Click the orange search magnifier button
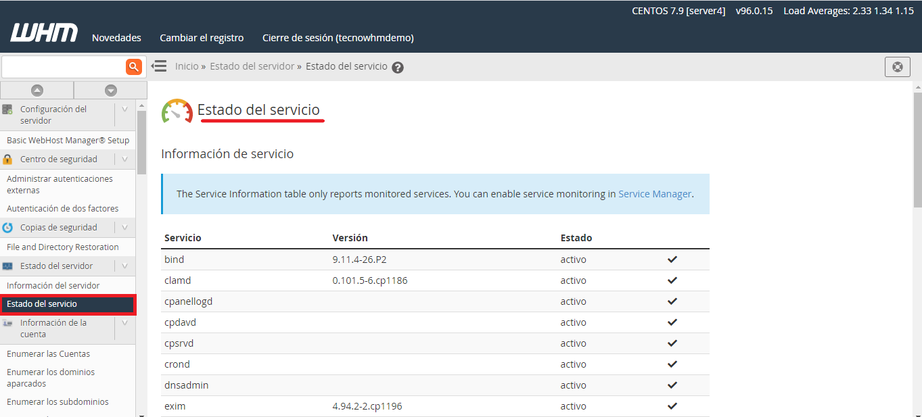The height and width of the screenshot is (417, 922). coord(134,66)
